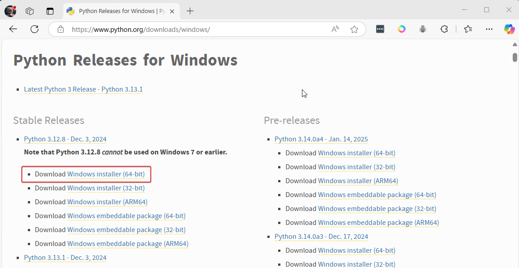
Task: Download 3.14.0a4 embeddable package (64-bit)
Action: point(377,194)
